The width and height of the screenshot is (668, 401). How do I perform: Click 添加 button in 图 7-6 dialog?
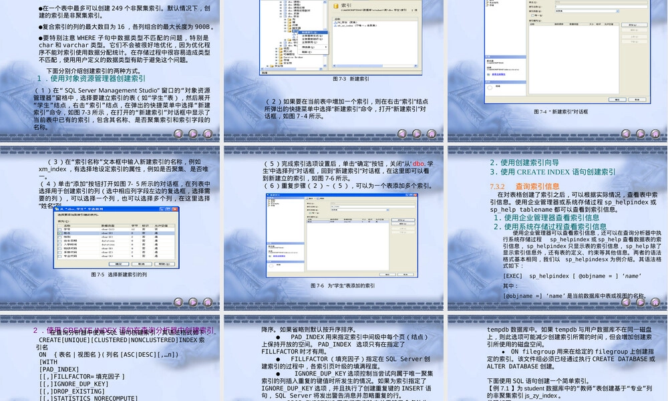403,220
